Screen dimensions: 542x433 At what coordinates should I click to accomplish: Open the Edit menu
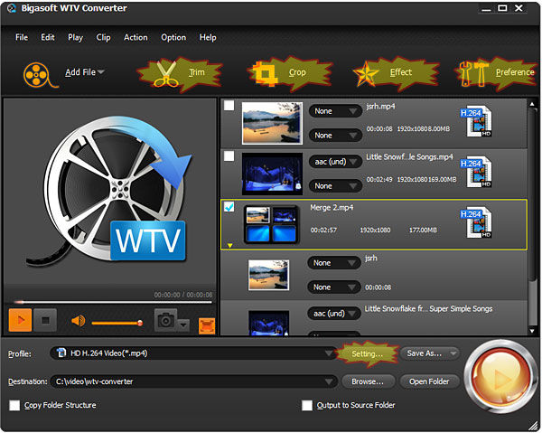coord(48,37)
